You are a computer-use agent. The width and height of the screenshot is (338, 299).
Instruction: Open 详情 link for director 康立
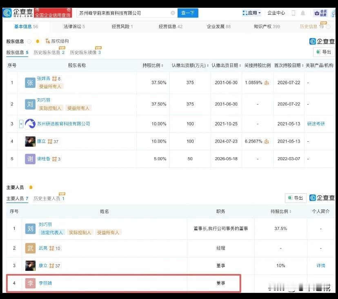(x=320, y=266)
